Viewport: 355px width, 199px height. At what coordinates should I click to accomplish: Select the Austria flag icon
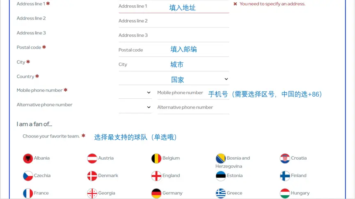[92, 158]
